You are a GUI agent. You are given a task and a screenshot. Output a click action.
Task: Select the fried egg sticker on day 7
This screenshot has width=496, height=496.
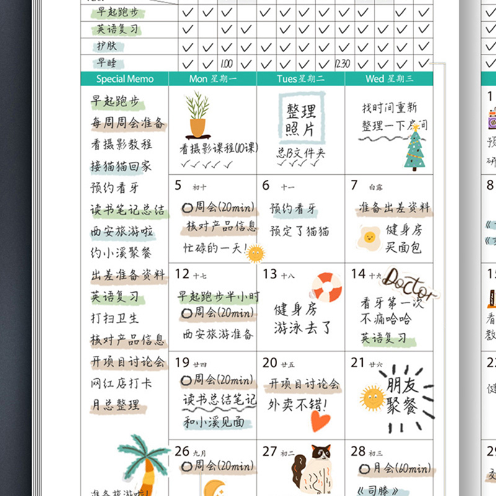pos(368,237)
